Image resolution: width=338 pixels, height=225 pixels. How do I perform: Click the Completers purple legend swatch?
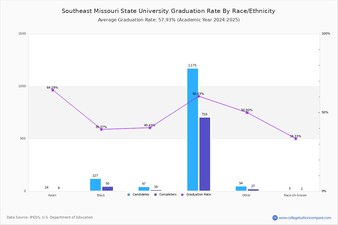pyautogui.click(x=155, y=195)
